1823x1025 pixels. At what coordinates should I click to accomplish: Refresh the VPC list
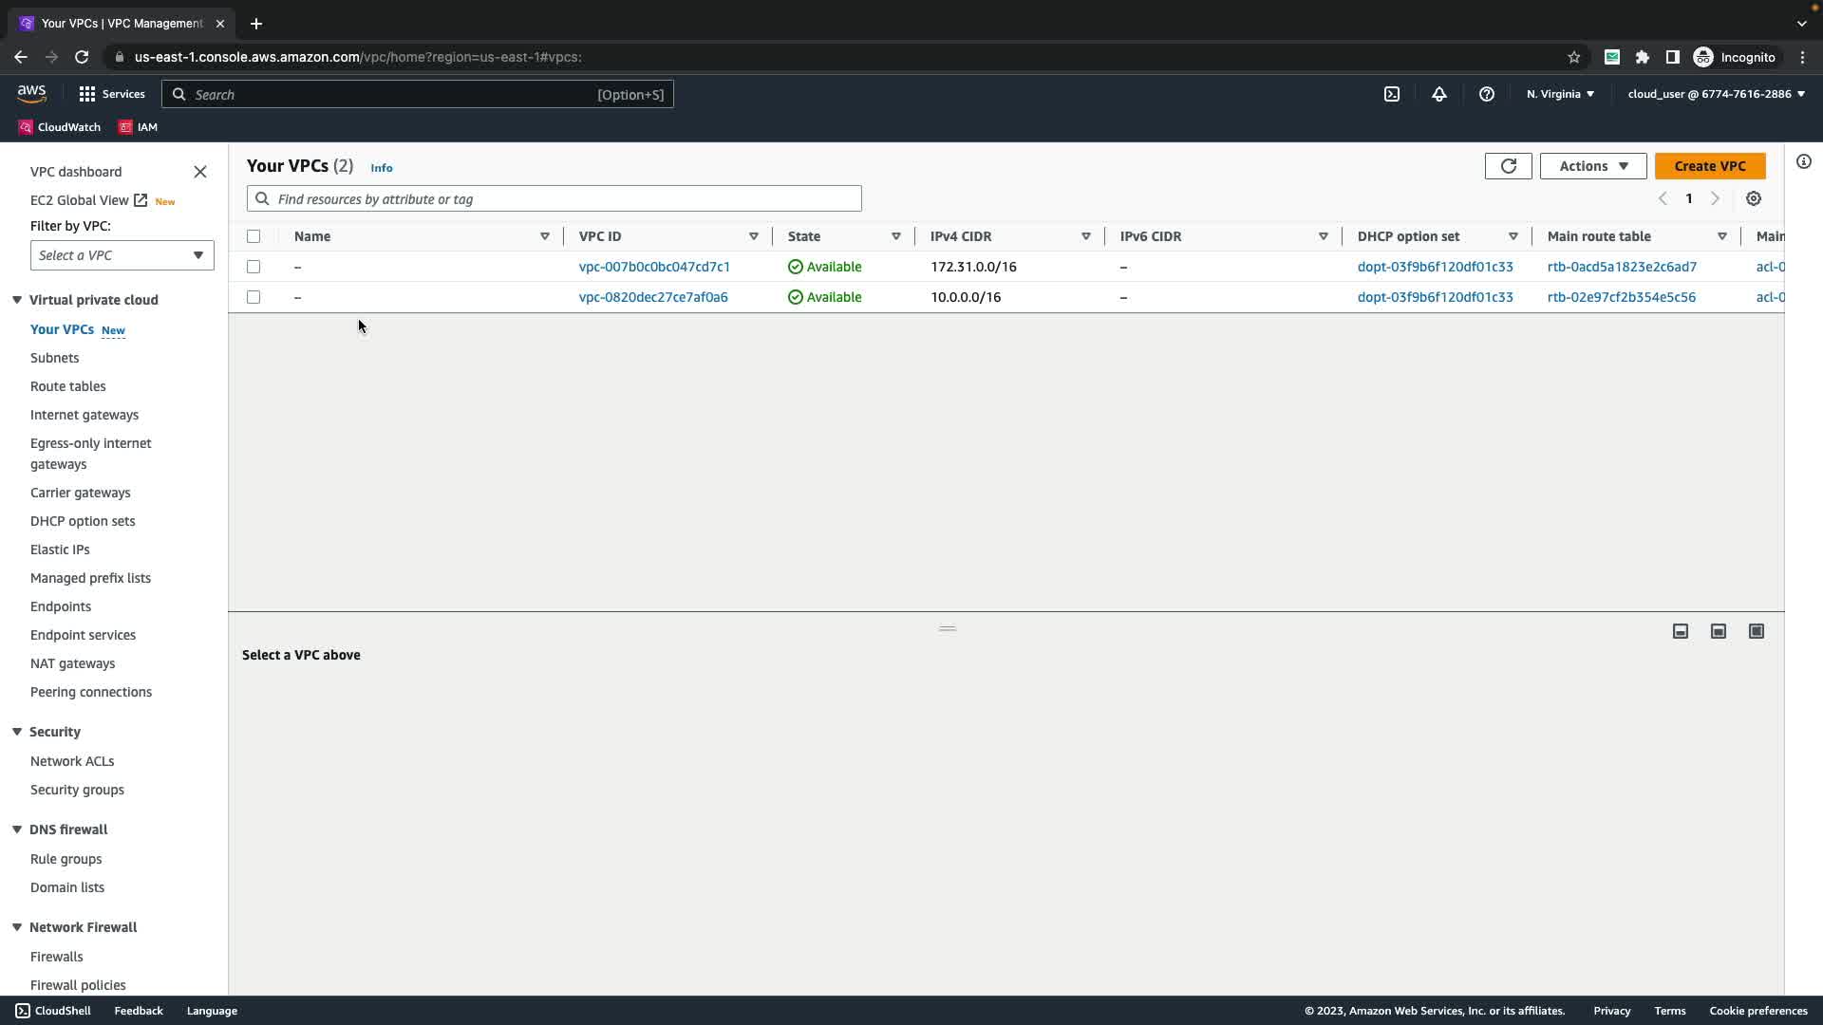[x=1508, y=166]
